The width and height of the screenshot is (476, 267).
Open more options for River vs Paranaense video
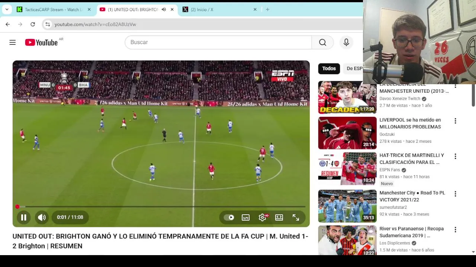click(455, 230)
